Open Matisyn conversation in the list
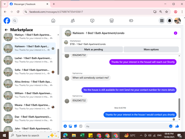Image resolution: width=185 pixels, height=139 pixels. pyautogui.click(x=29, y=37)
